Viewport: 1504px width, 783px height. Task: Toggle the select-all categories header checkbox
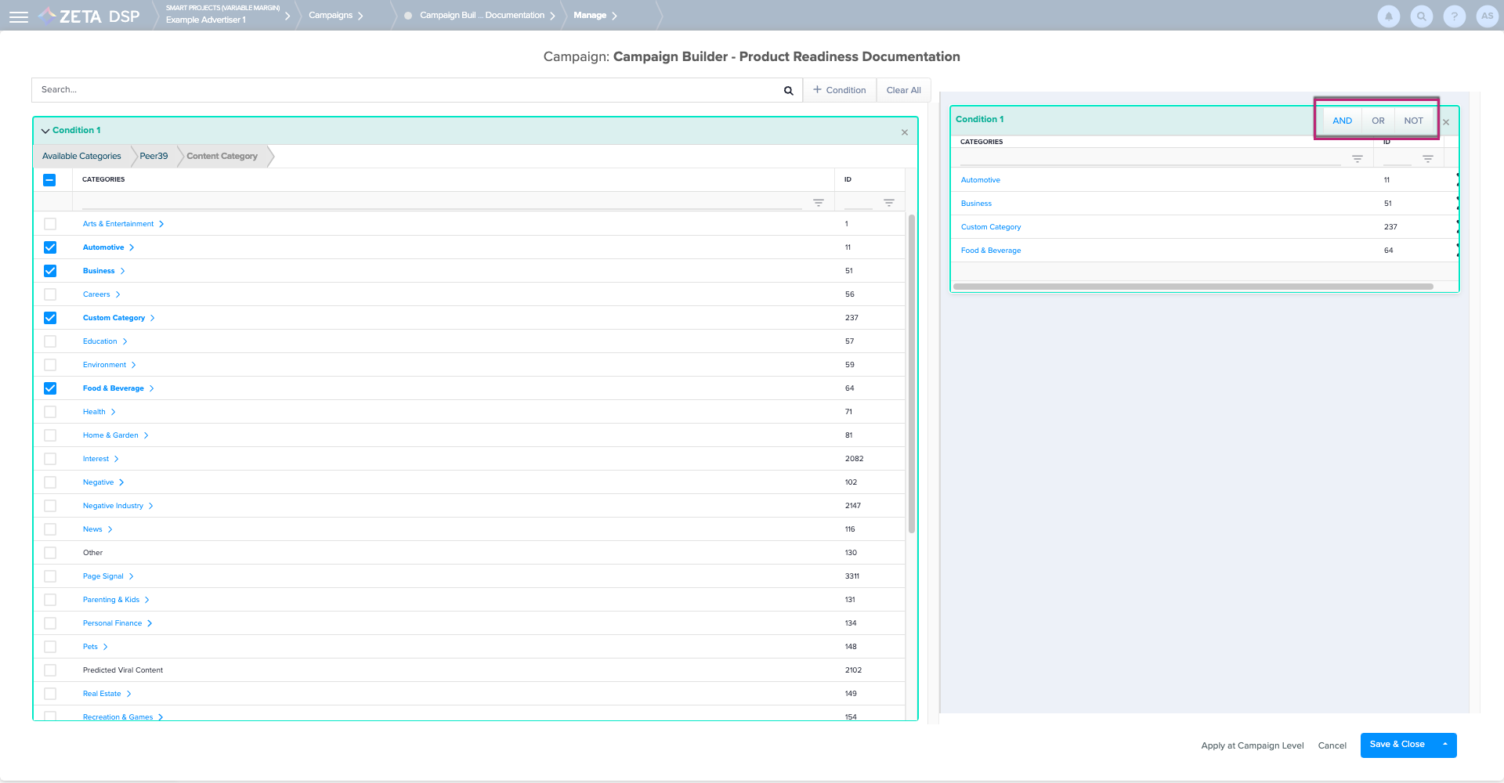(x=49, y=180)
